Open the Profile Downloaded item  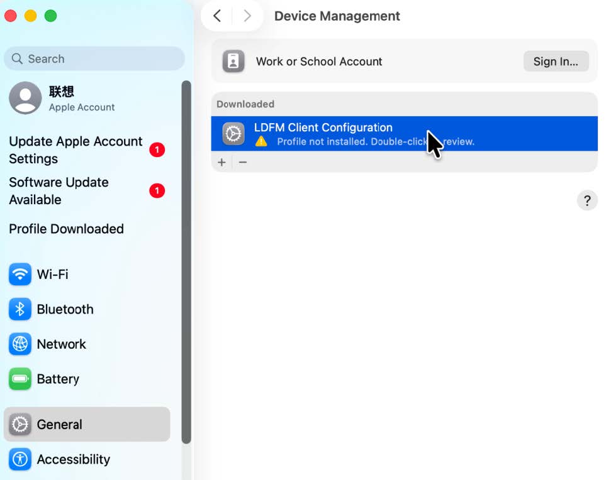click(x=67, y=229)
